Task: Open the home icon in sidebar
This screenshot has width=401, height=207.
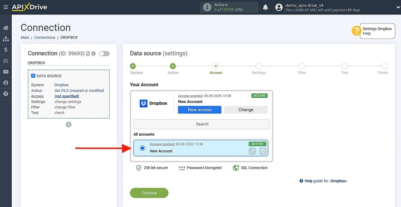Action: [x=6, y=28]
